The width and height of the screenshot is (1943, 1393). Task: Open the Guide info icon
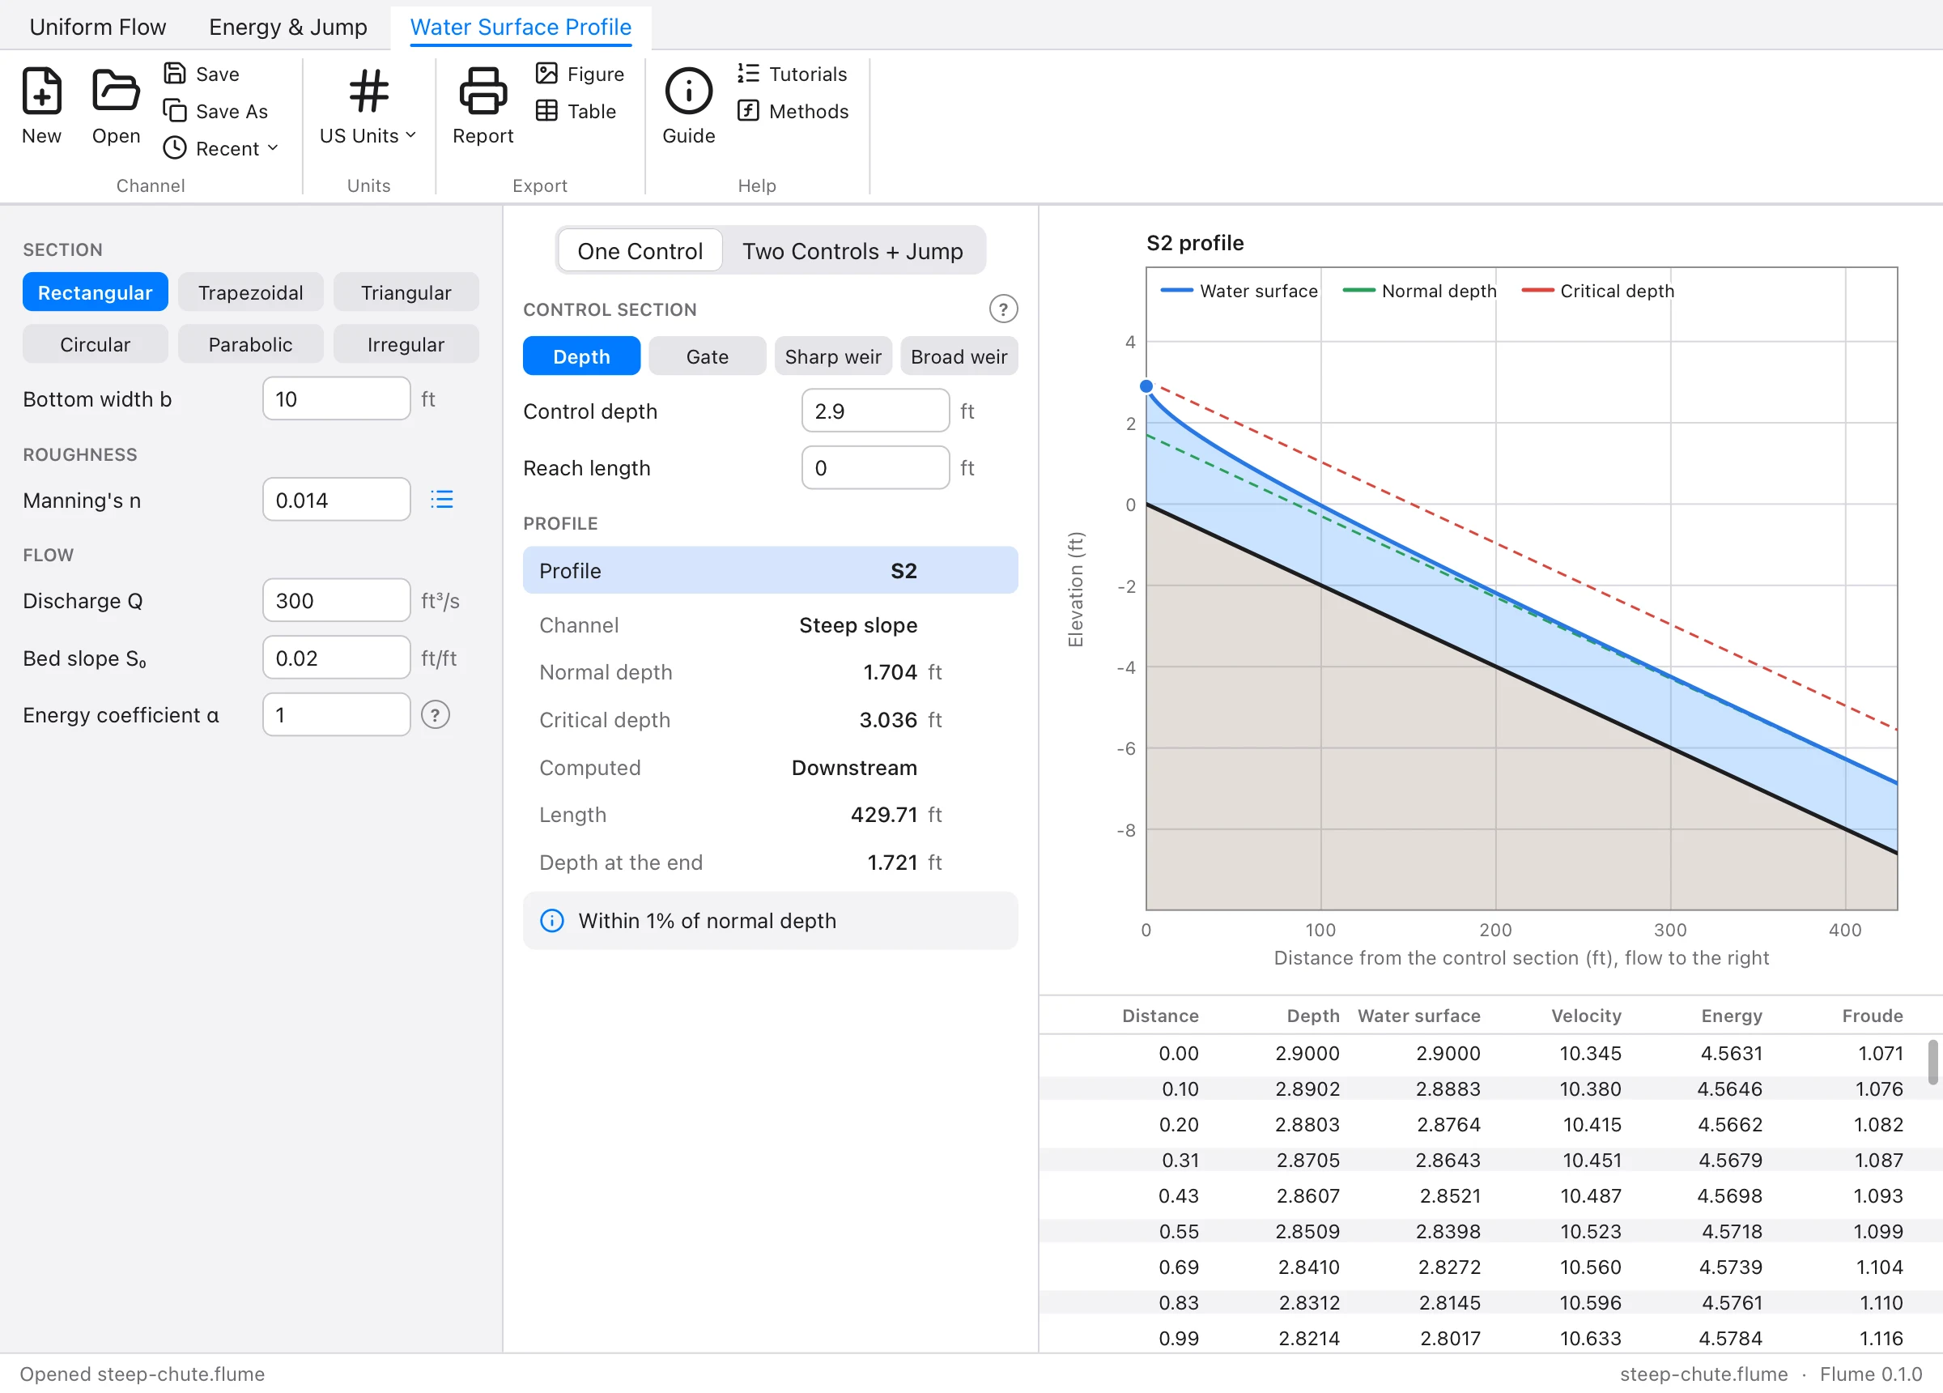point(688,91)
